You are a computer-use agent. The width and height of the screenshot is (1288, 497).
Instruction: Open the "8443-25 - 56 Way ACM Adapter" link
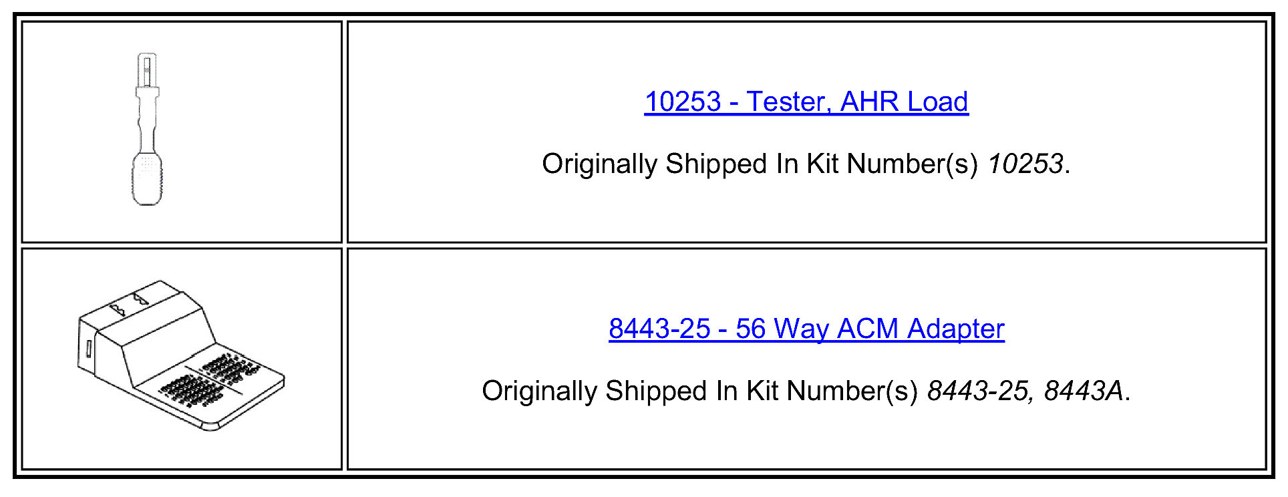[x=806, y=329]
